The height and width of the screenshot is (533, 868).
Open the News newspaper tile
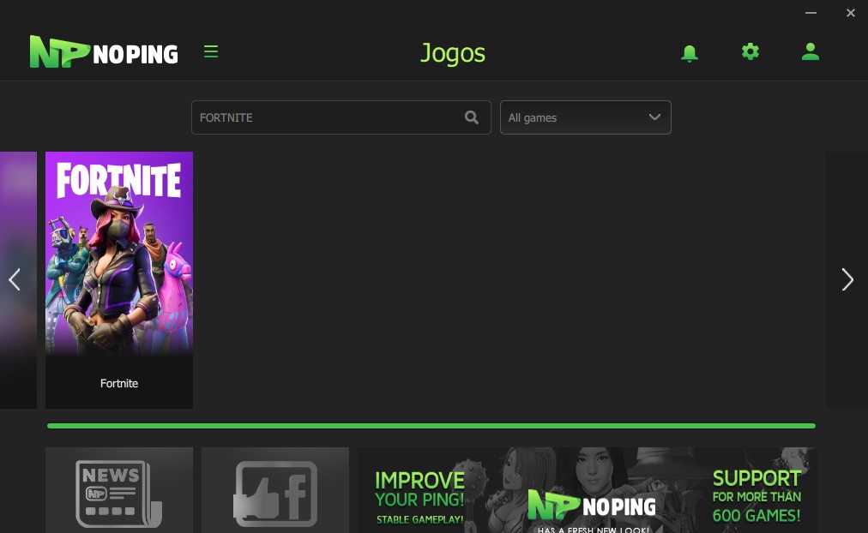pyautogui.click(x=119, y=490)
